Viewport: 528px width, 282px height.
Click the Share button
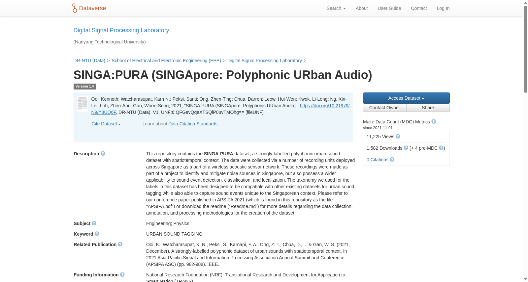click(x=428, y=108)
